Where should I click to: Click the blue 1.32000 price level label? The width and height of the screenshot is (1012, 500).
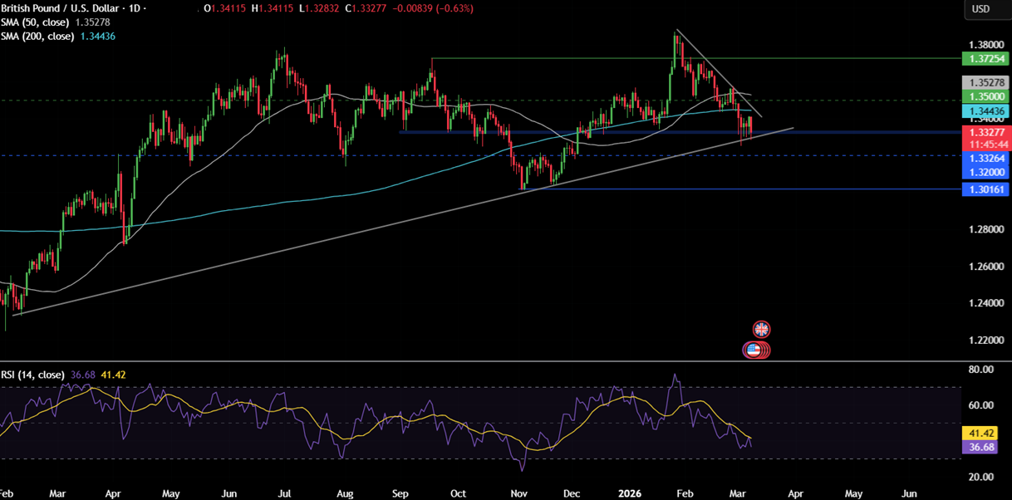[x=984, y=172]
